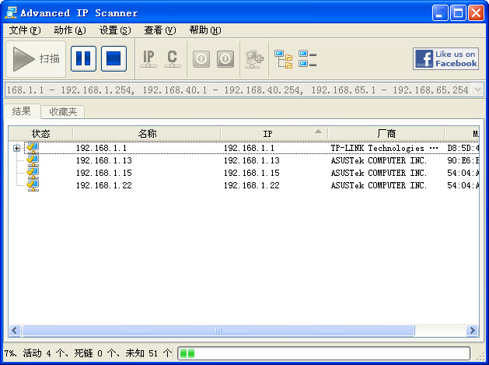Click the status icon of 192.168.1.22
Screen dimensions: 489x365
coord(33,185)
